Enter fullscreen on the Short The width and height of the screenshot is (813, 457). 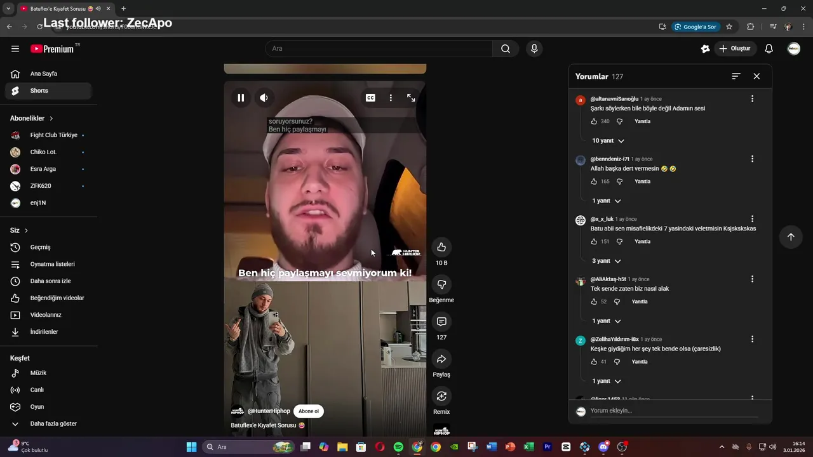tap(411, 98)
